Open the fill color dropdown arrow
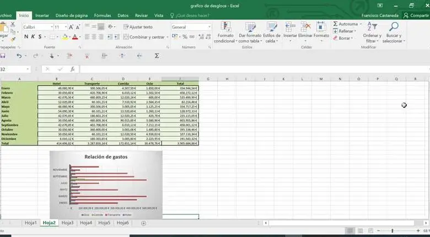The height and width of the screenshot is (237, 430). [69, 37]
